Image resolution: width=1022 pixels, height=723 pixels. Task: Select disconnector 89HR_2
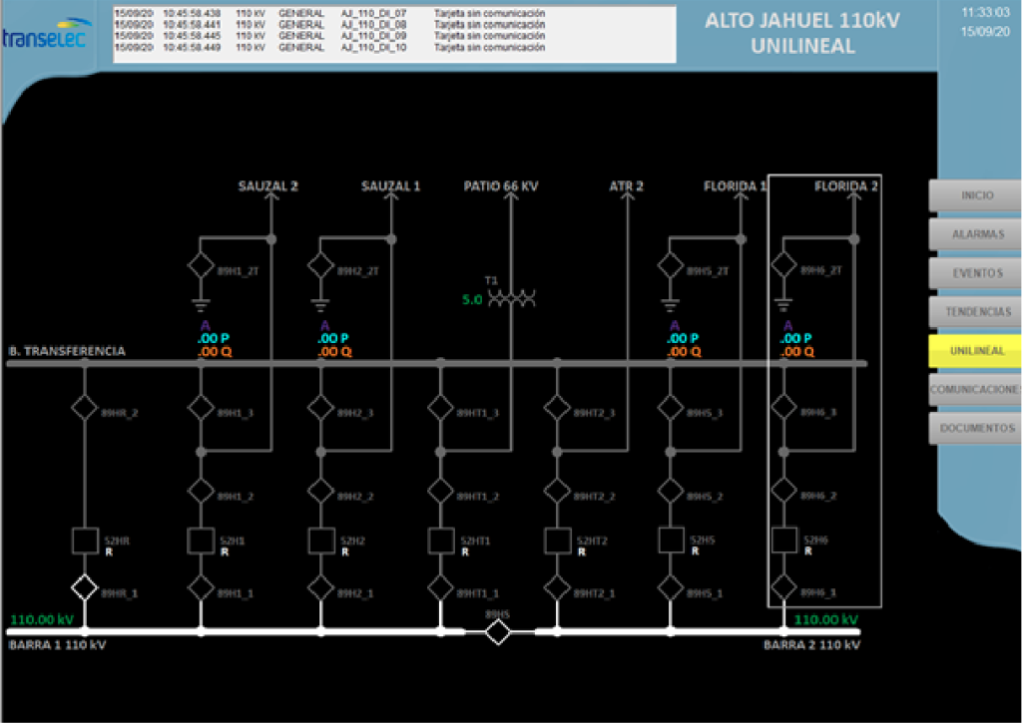(84, 408)
